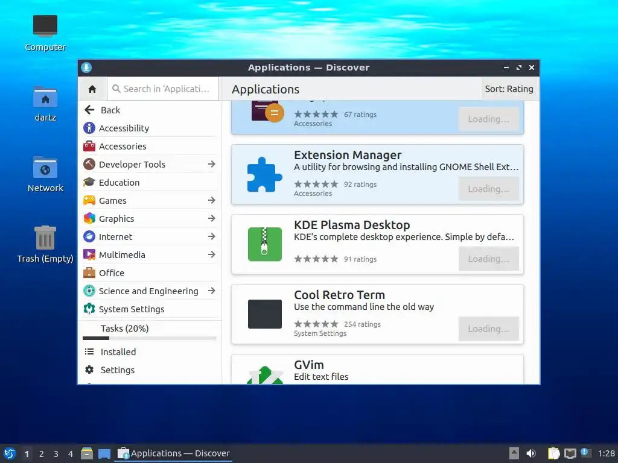Open the System Settings category
Image resolution: width=618 pixels, height=463 pixels.
tap(150, 309)
